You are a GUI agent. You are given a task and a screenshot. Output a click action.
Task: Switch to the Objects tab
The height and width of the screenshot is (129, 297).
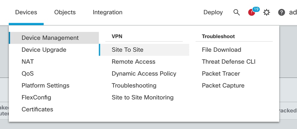(x=65, y=12)
